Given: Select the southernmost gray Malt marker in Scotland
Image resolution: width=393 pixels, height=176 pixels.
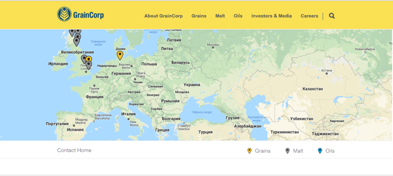Looking at the screenshot, I should (76, 42).
